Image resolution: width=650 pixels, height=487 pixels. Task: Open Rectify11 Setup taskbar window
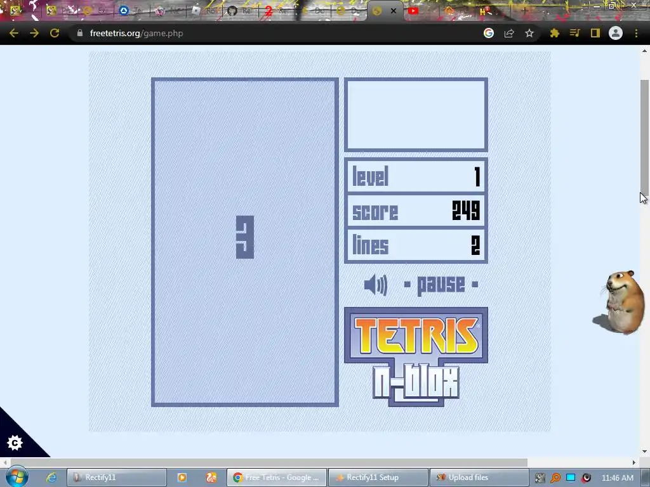[x=378, y=477]
